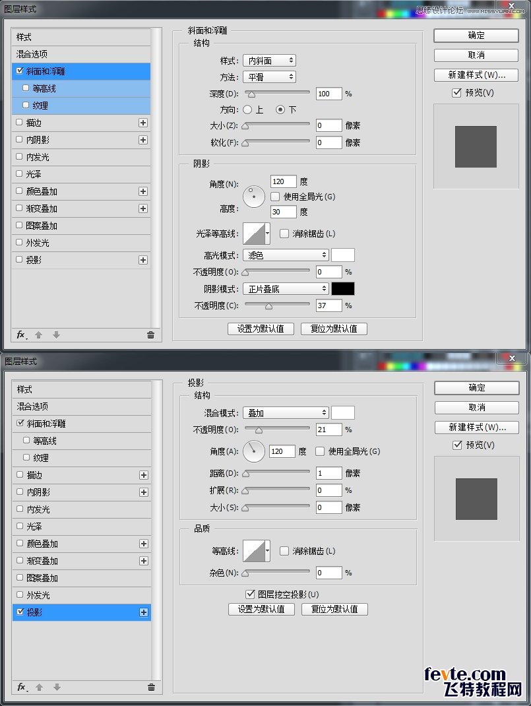Select 样式 header in top dialog list
This screenshot has width=531, height=706.
[81, 37]
